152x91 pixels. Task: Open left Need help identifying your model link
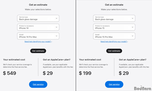pyautogui.click(x=38, y=42)
